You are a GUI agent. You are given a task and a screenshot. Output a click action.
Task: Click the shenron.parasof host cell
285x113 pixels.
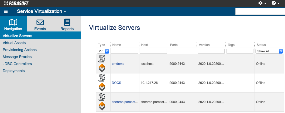pyautogui.click(x=154, y=102)
